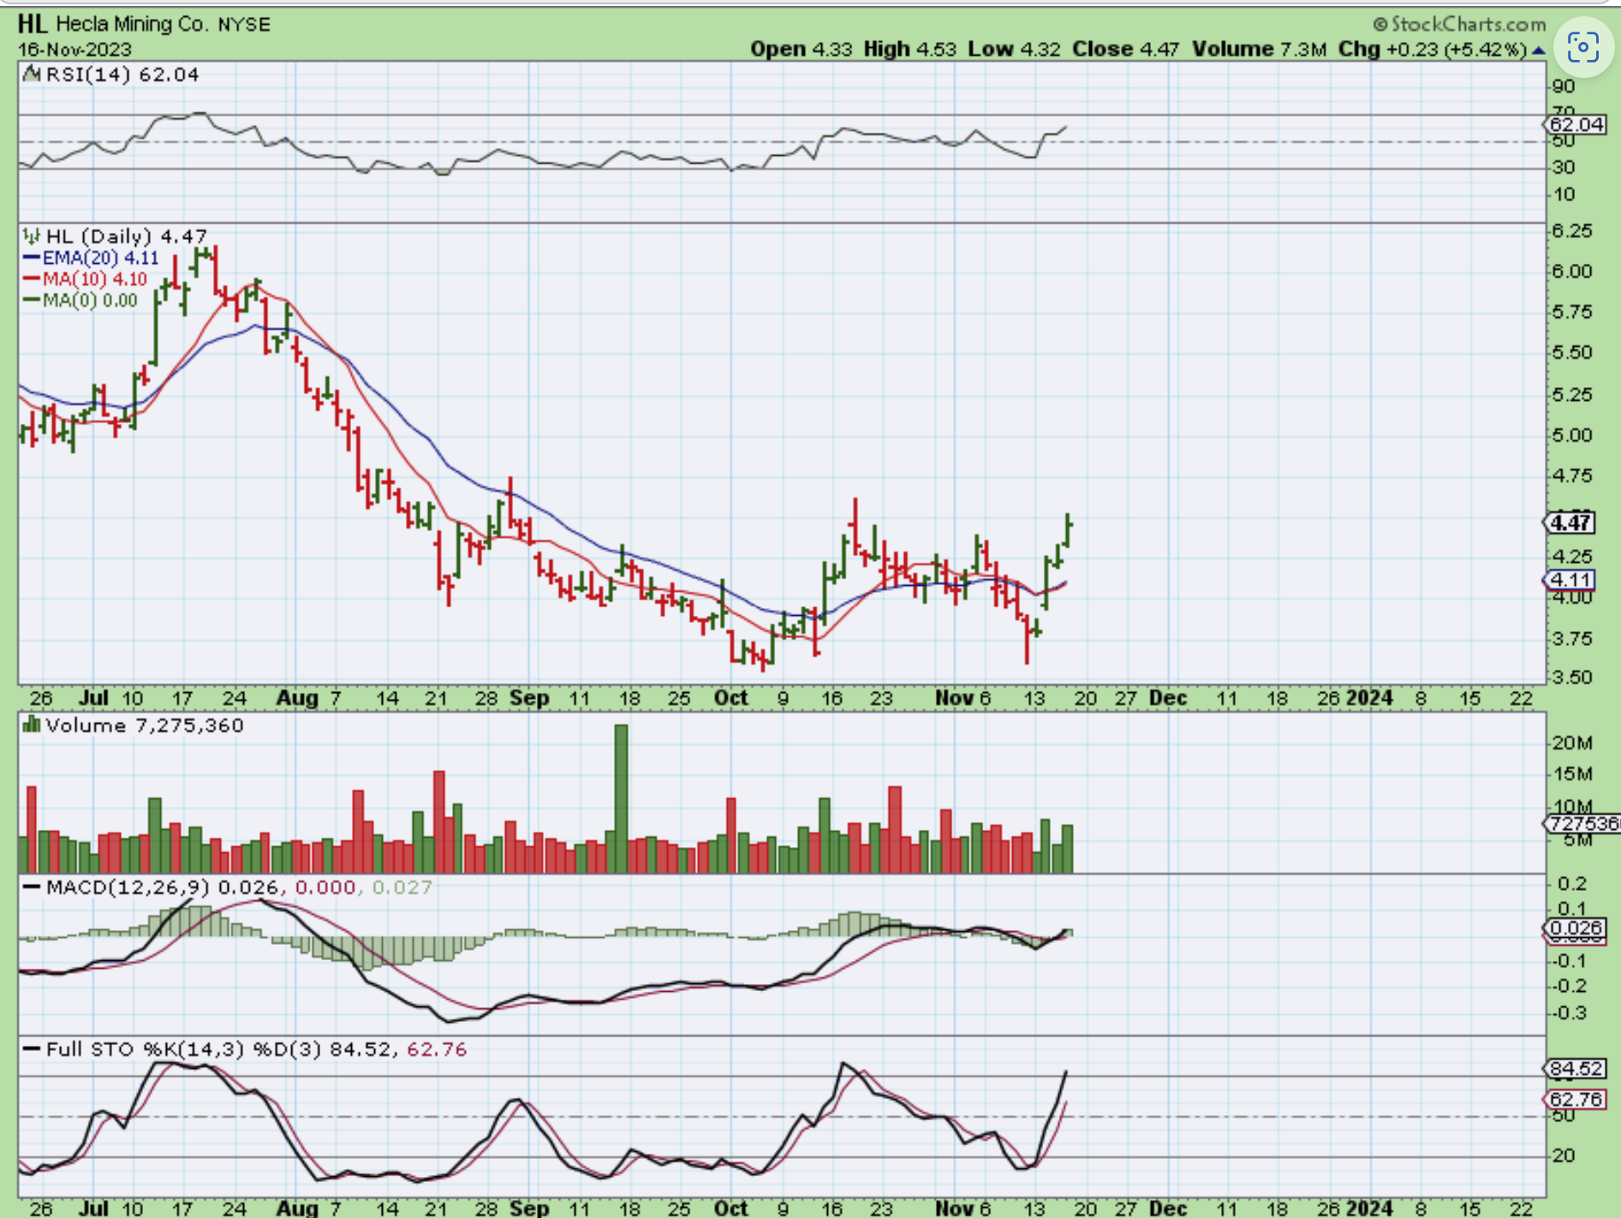This screenshot has width=1621, height=1218.
Task: Click the blue EMA(20) 4.11 legend entry
Action: tap(91, 258)
